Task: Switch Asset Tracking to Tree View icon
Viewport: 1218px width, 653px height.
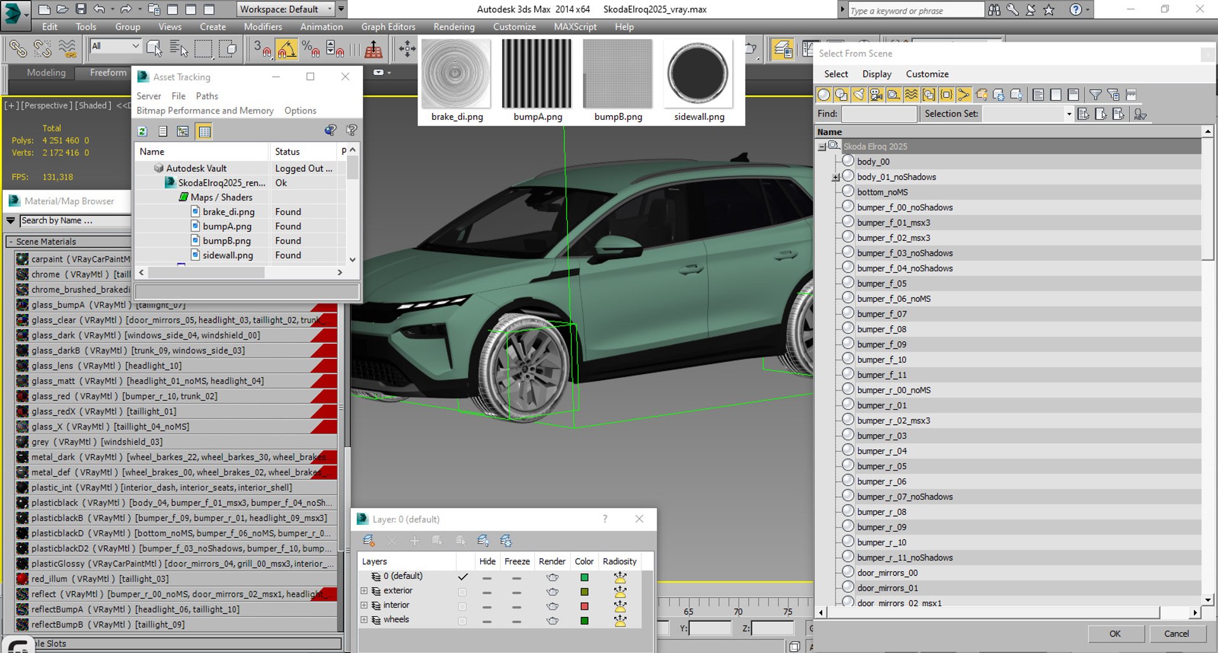Action: (x=183, y=131)
